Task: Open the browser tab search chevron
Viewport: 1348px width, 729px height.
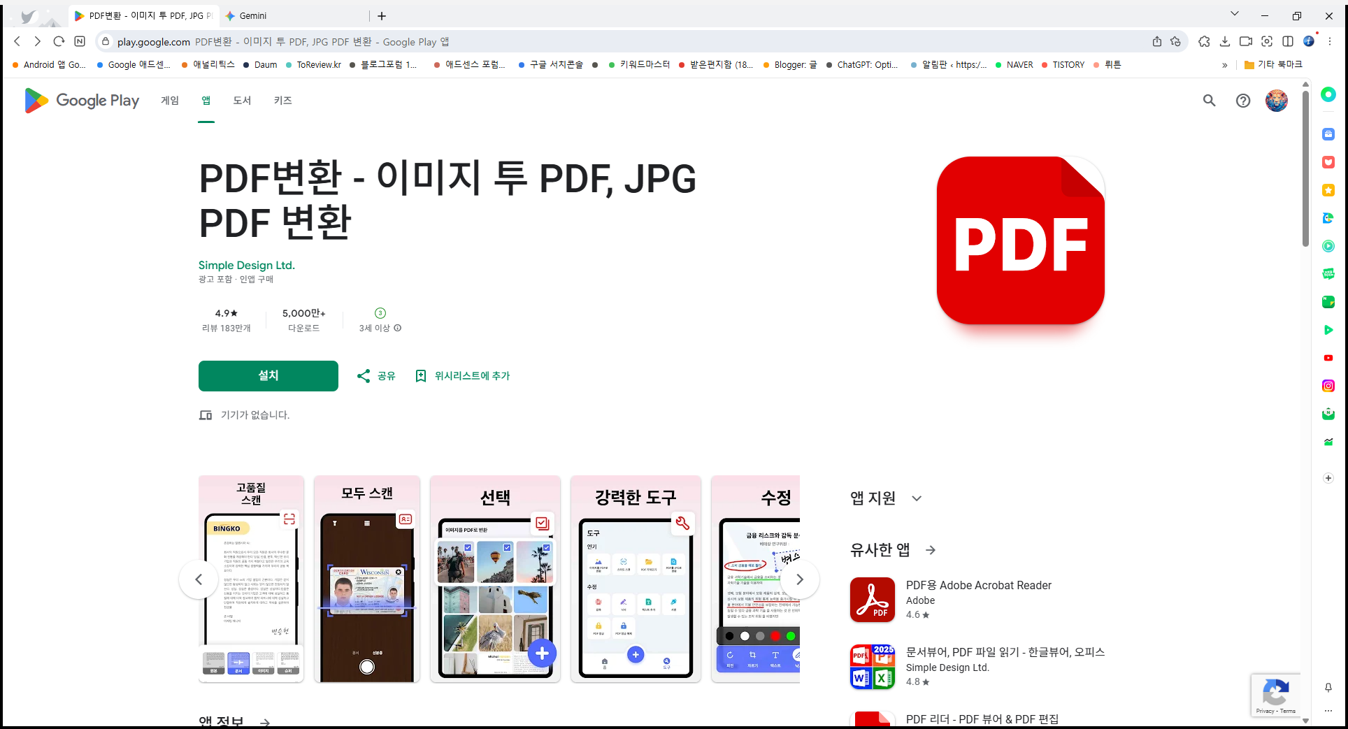Action: click(1234, 13)
